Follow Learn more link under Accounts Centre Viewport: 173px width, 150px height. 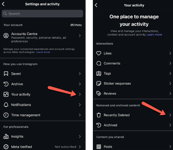tap(43, 52)
